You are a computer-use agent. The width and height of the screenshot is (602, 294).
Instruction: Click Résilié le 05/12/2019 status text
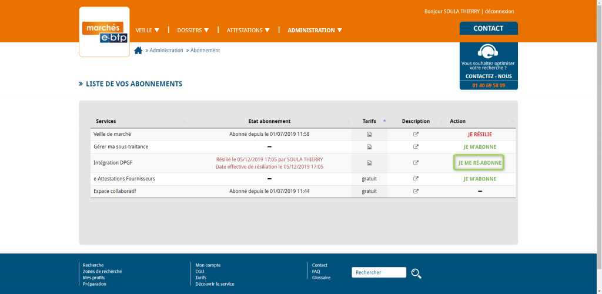[x=269, y=159]
